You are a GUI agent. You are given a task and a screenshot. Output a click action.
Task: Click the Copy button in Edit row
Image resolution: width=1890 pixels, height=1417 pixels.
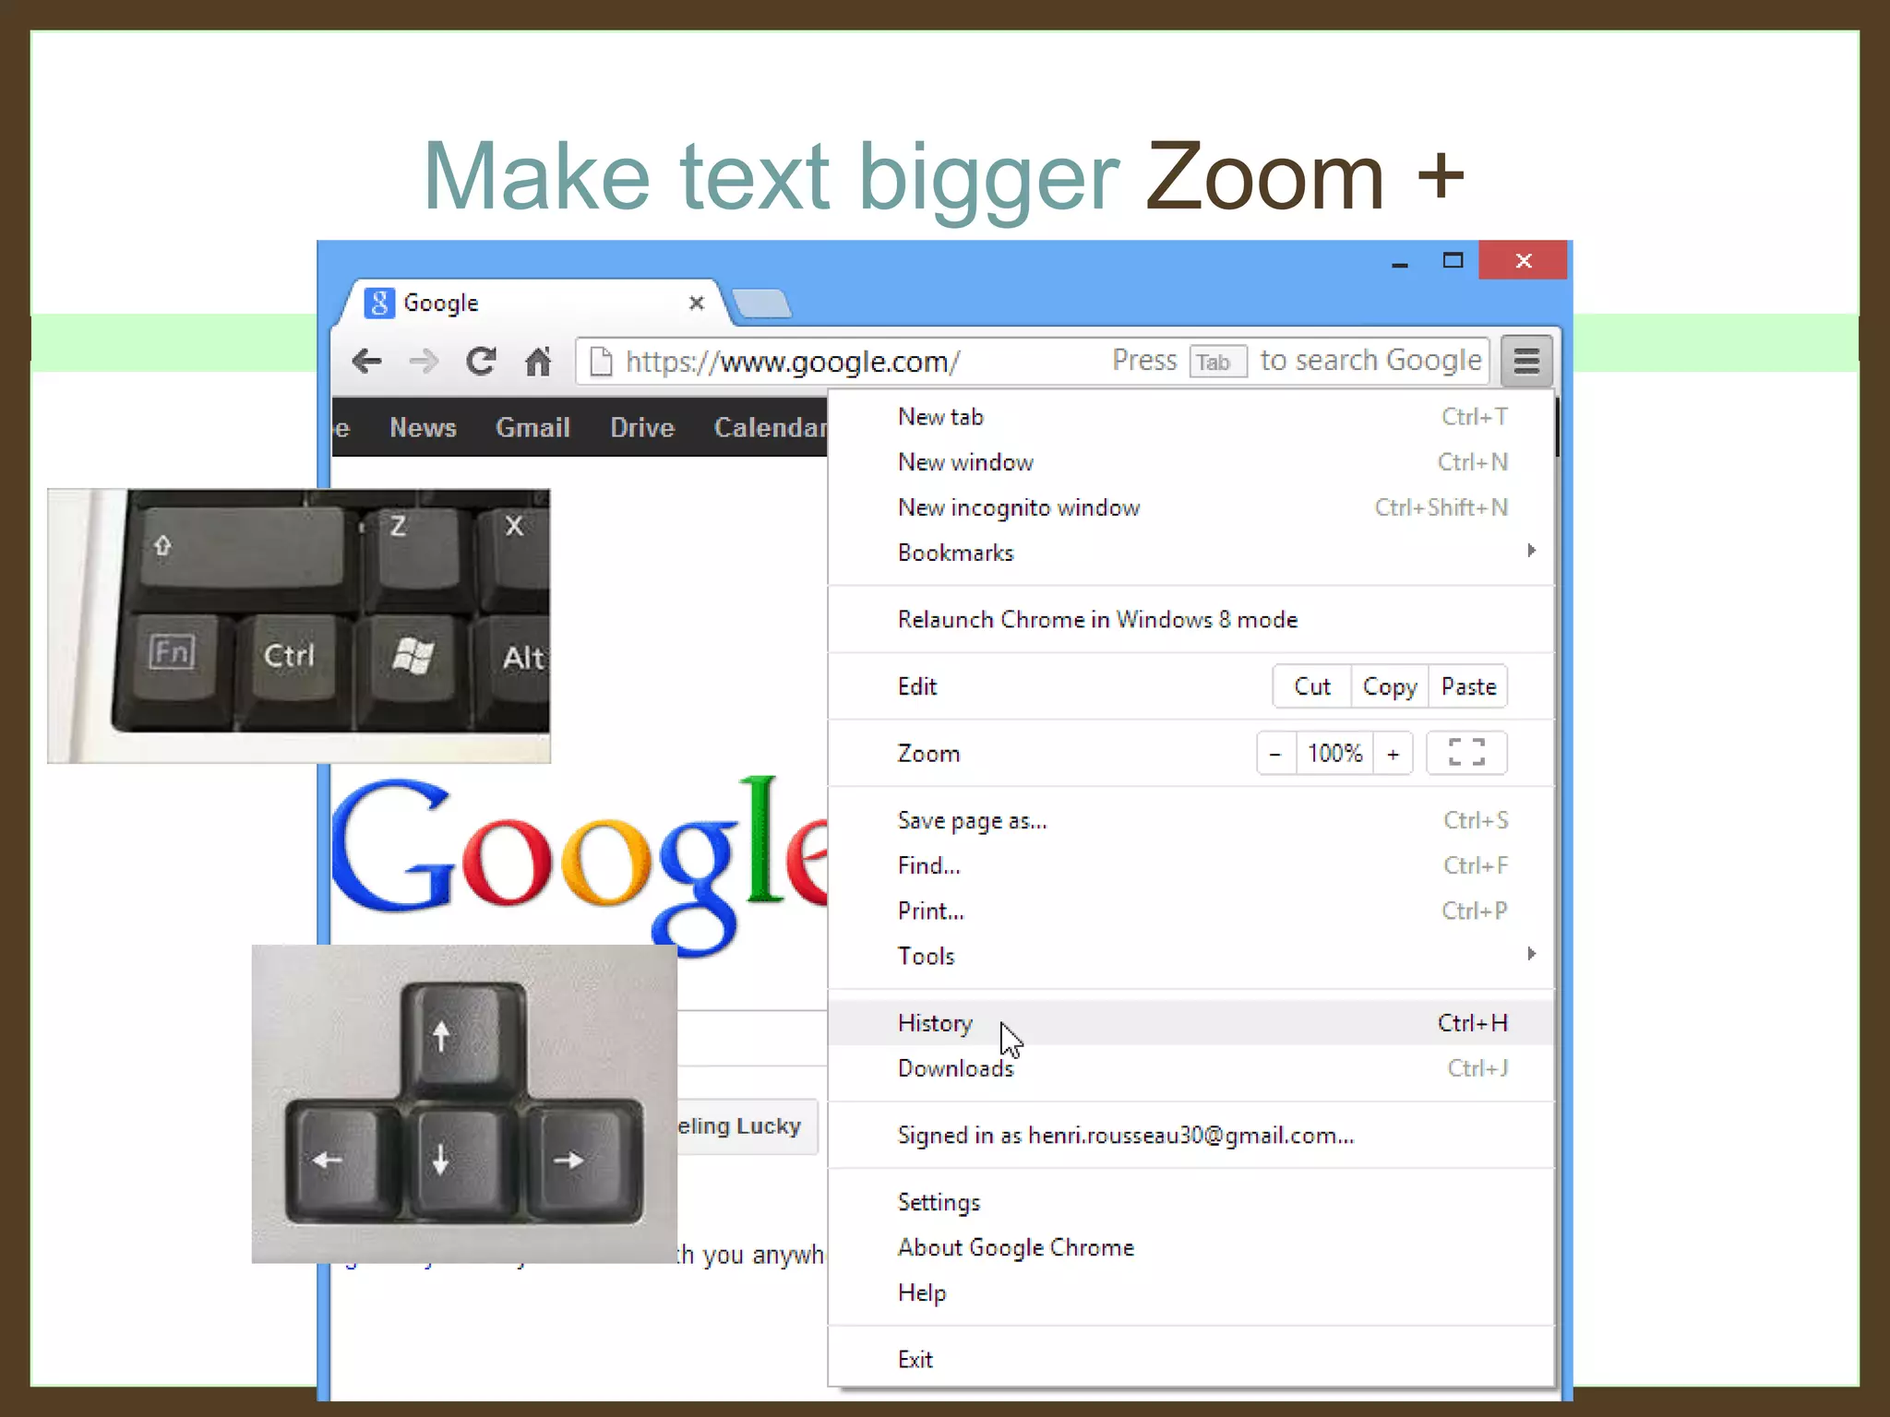1389,686
